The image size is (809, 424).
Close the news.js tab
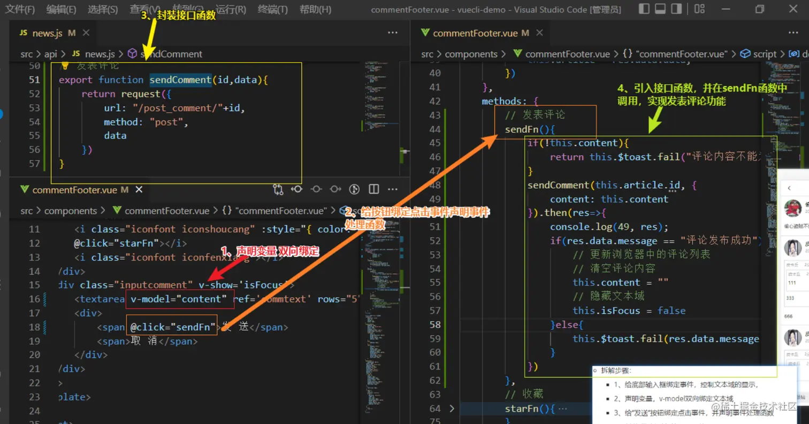(86, 33)
